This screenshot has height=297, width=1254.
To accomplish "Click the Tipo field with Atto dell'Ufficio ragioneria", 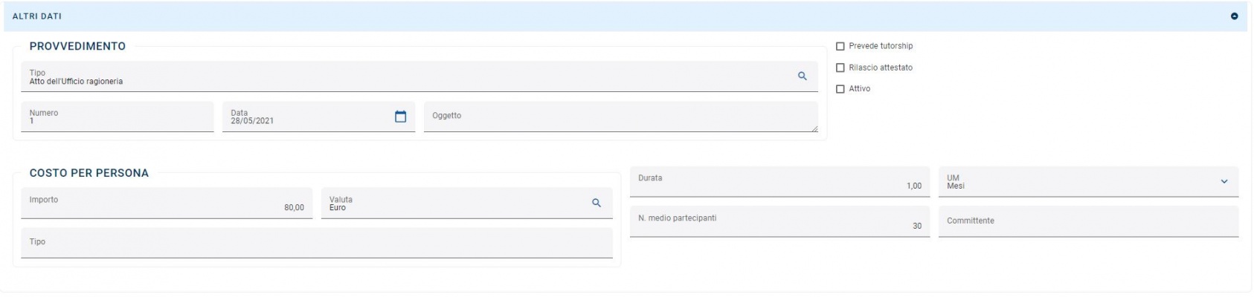I will (x=408, y=77).
